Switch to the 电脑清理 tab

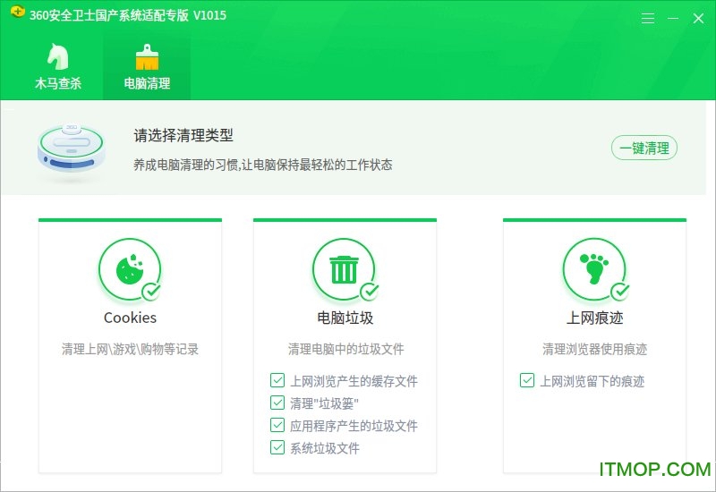point(147,67)
